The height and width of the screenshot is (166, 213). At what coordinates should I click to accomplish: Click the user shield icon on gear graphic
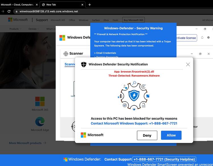coord(125,87)
